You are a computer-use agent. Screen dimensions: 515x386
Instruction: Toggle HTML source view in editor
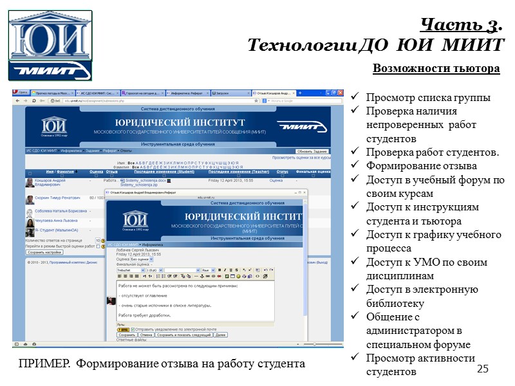257,277
